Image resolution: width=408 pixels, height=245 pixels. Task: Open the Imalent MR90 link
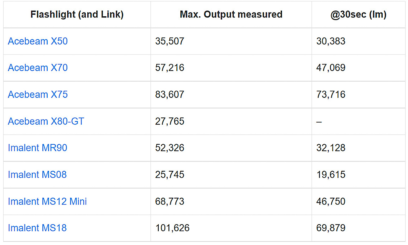tap(38, 148)
